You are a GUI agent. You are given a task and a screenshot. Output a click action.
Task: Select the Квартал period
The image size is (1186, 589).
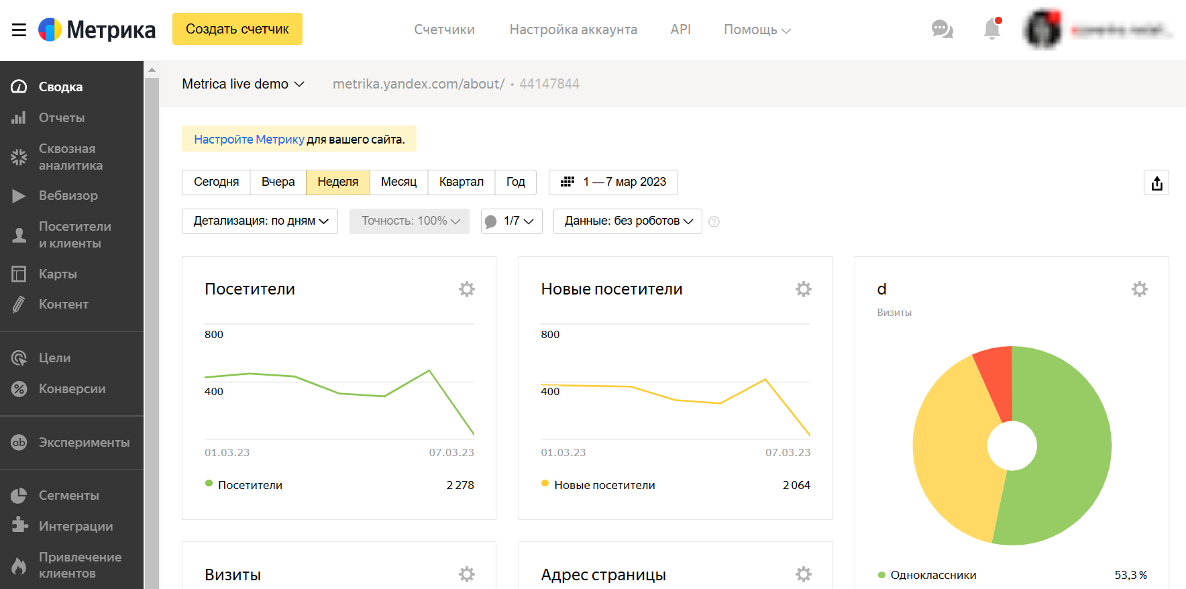[462, 182]
